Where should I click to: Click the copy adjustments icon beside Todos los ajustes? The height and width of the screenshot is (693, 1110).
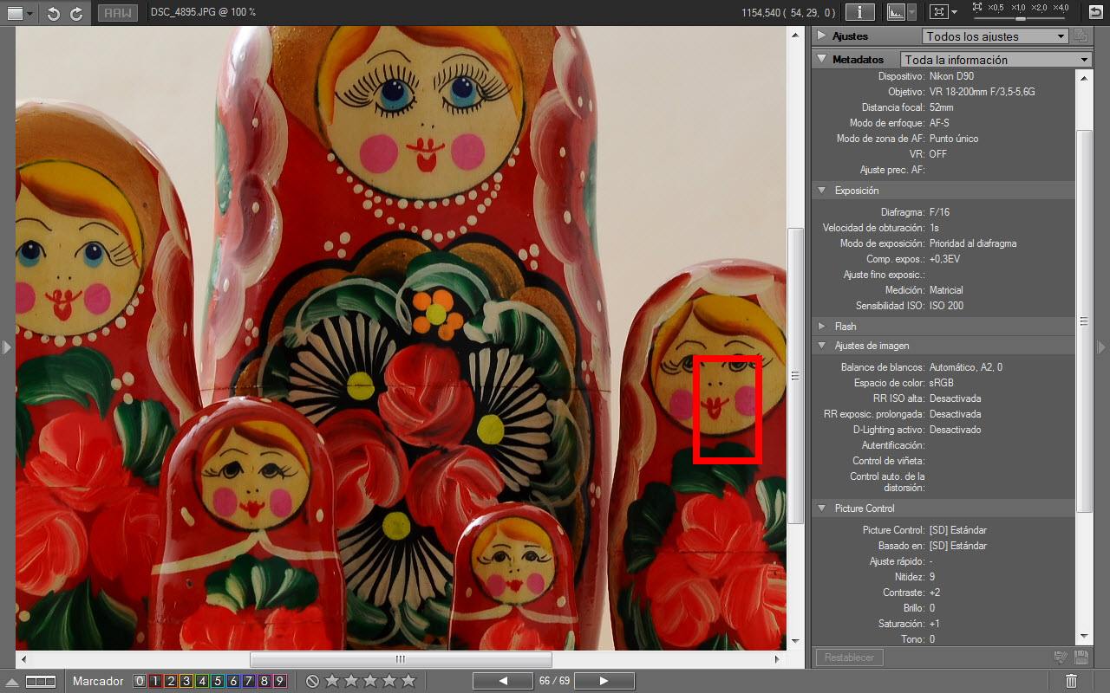[1081, 36]
